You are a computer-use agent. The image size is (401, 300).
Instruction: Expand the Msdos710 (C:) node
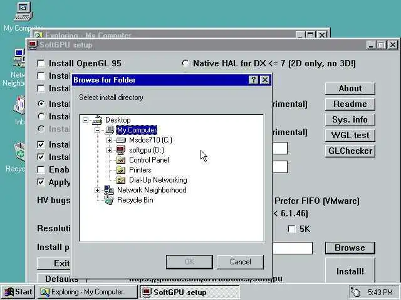point(109,140)
